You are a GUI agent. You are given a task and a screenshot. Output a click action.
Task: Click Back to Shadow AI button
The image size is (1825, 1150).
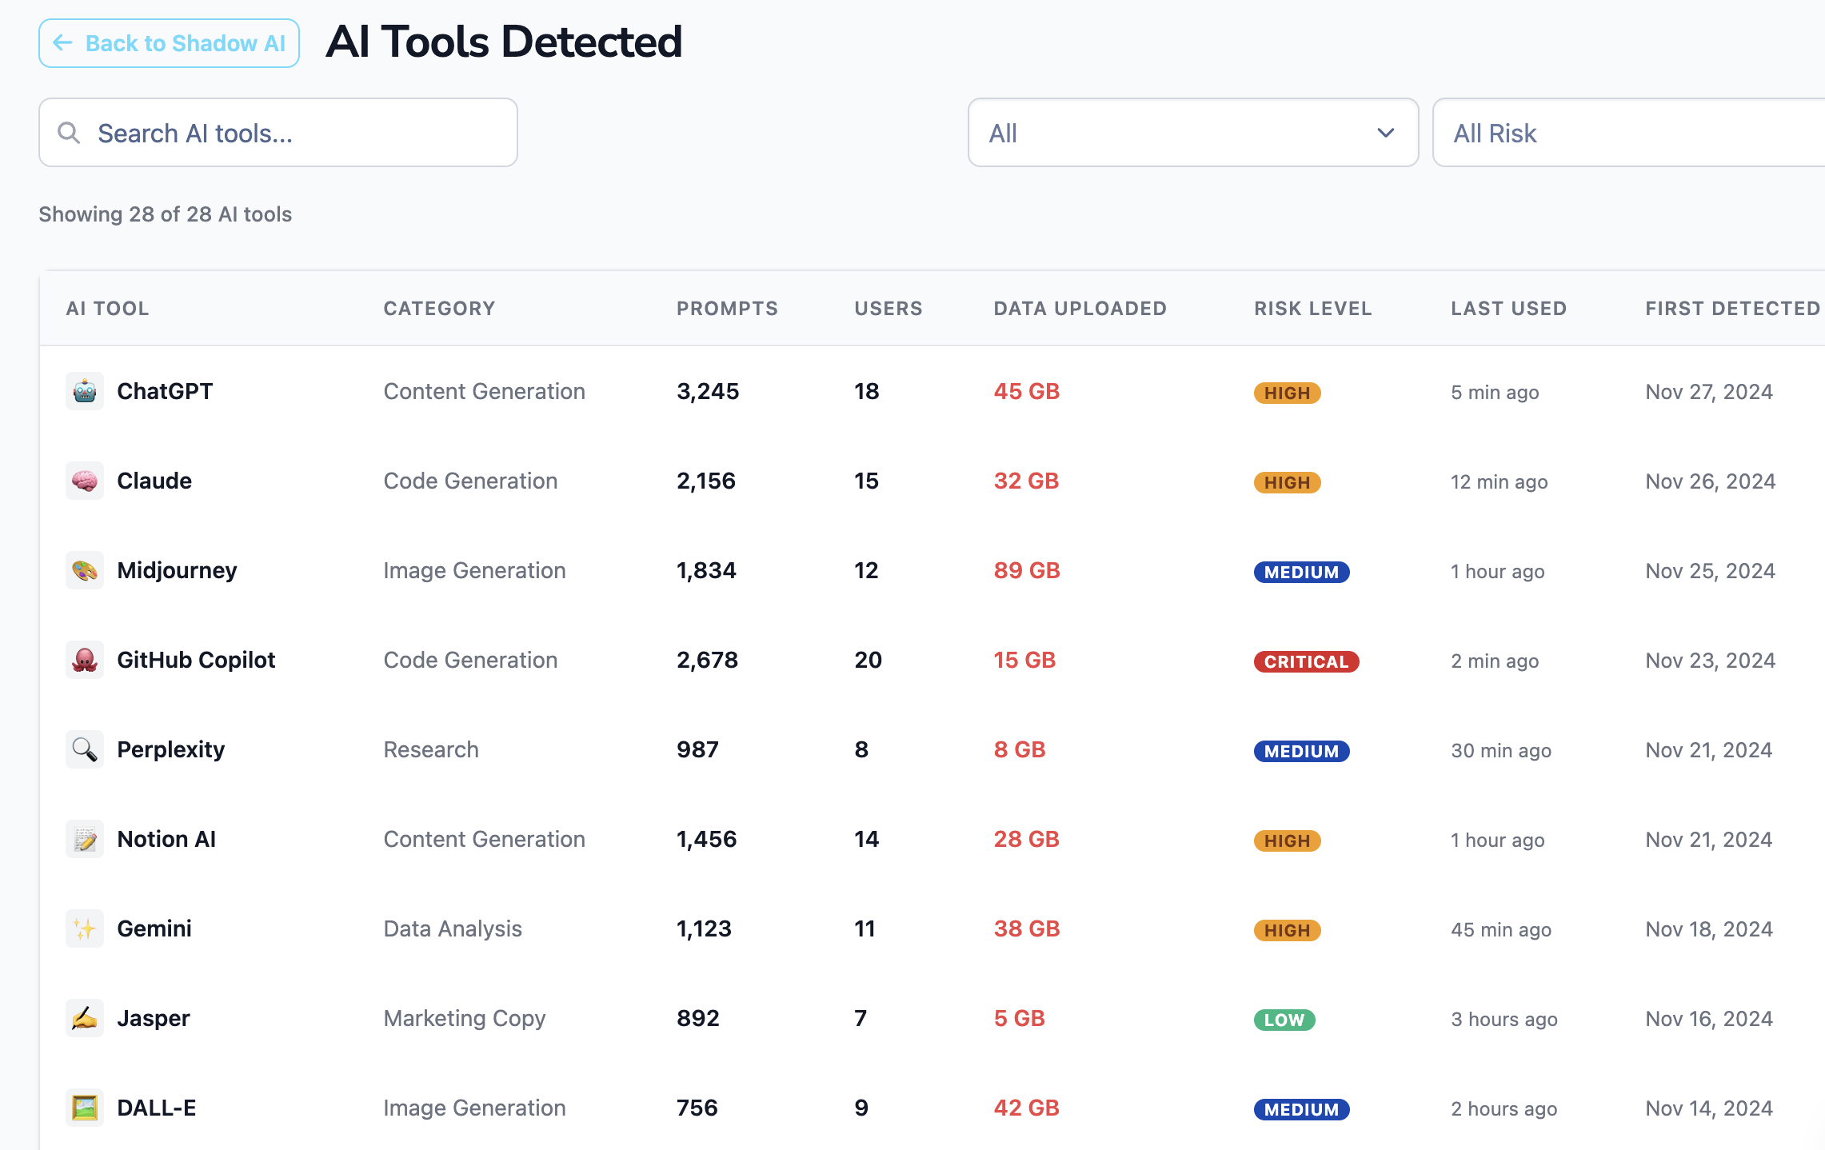click(x=169, y=43)
